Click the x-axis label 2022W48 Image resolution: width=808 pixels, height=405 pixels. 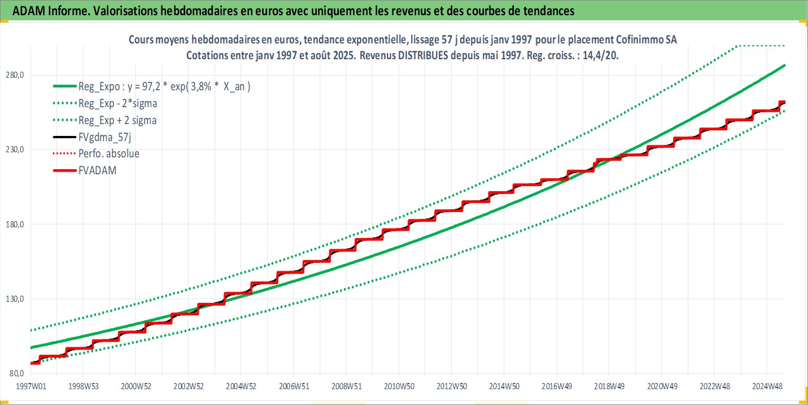tap(714, 386)
